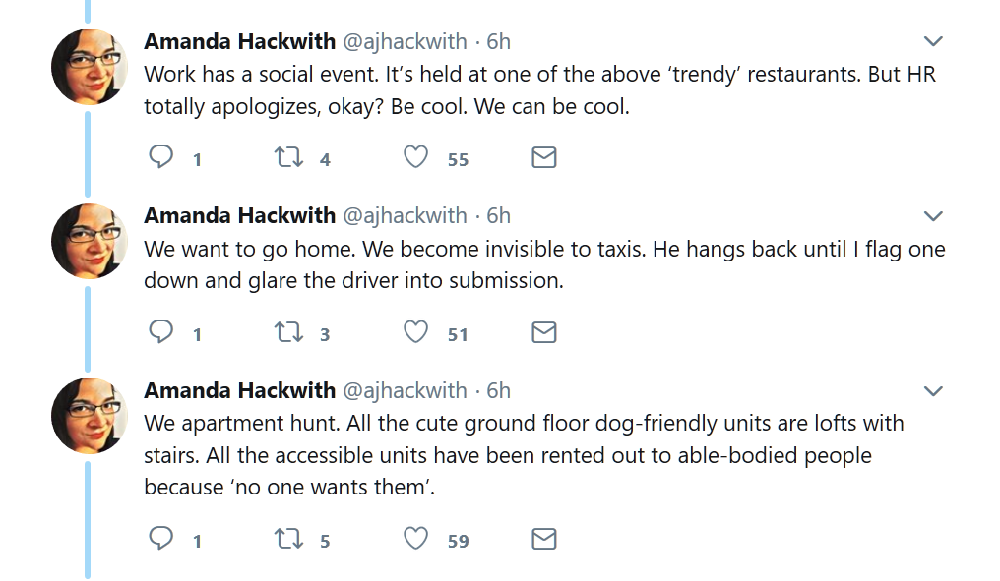Click the @ajhackwith handle on the taxi tweet
Screen dimensions: 1000x581
click(405, 215)
